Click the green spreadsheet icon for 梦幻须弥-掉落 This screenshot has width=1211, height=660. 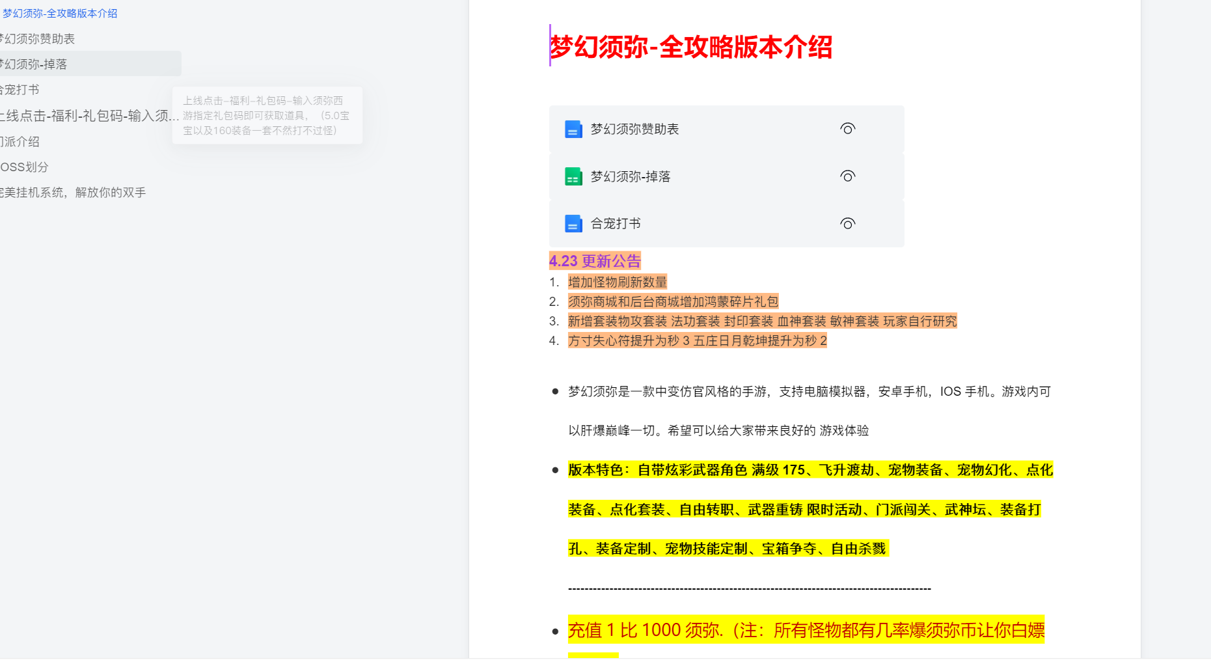pos(573,176)
